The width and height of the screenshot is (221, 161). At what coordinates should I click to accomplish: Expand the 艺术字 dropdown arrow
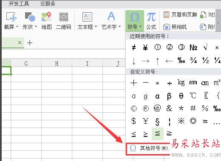coord(120,26)
